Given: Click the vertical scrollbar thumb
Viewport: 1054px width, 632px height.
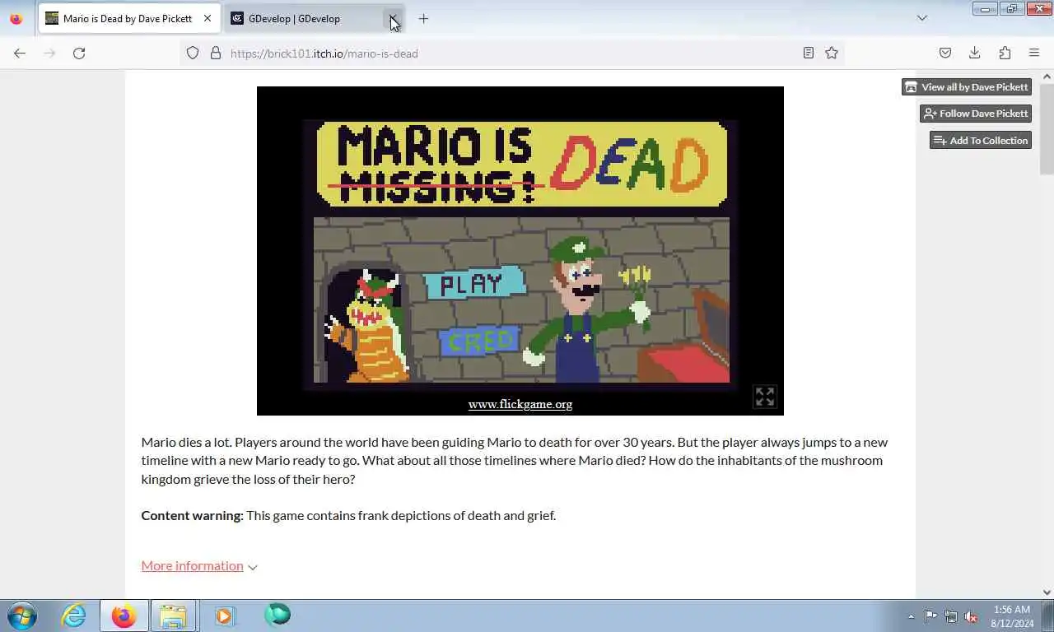Looking at the screenshot, I should tap(1047, 128).
